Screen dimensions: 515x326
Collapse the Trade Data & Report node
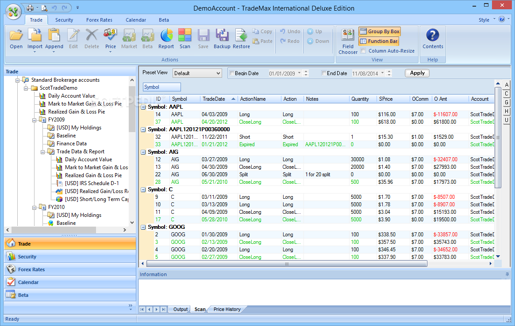(43, 152)
